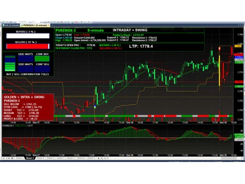Click the PROFIT & LOSS -> -18.15 line
Viewport: 245px width, 184px height.
tap(21, 119)
